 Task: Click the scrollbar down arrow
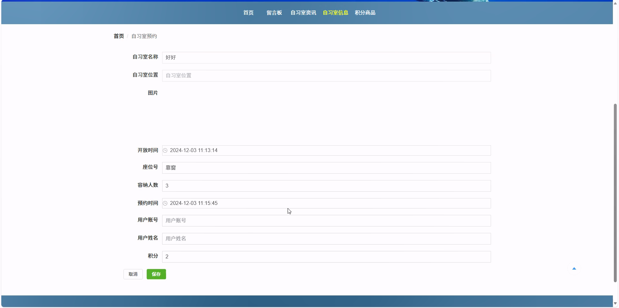tap(615, 303)
